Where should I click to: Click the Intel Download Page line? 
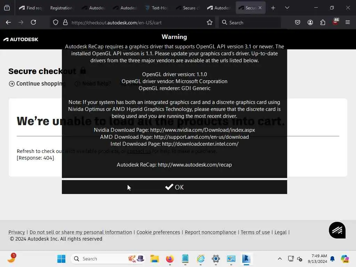175,144
